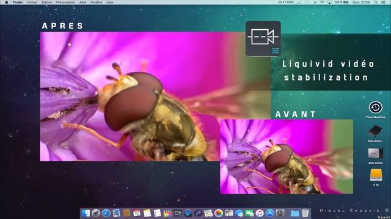Open the yellow Notes icon in Dock
Image resolution: width=391 pixels, height=219 pixels.
147,213
